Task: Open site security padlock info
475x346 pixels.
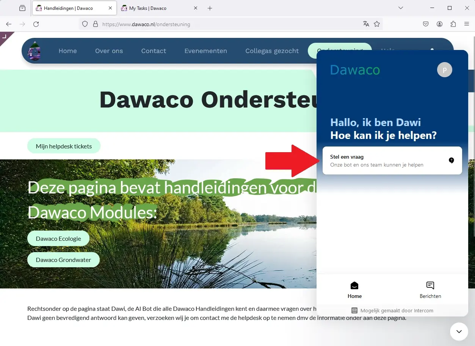Action: pos(96,24)
